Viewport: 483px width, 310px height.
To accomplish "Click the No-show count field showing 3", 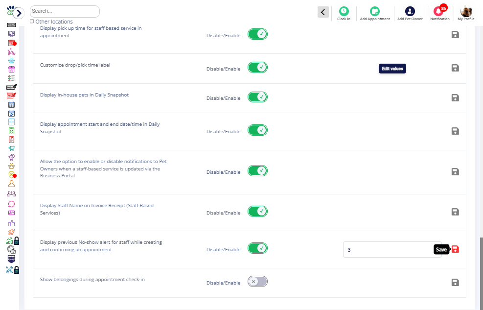I will pos(392,250).
